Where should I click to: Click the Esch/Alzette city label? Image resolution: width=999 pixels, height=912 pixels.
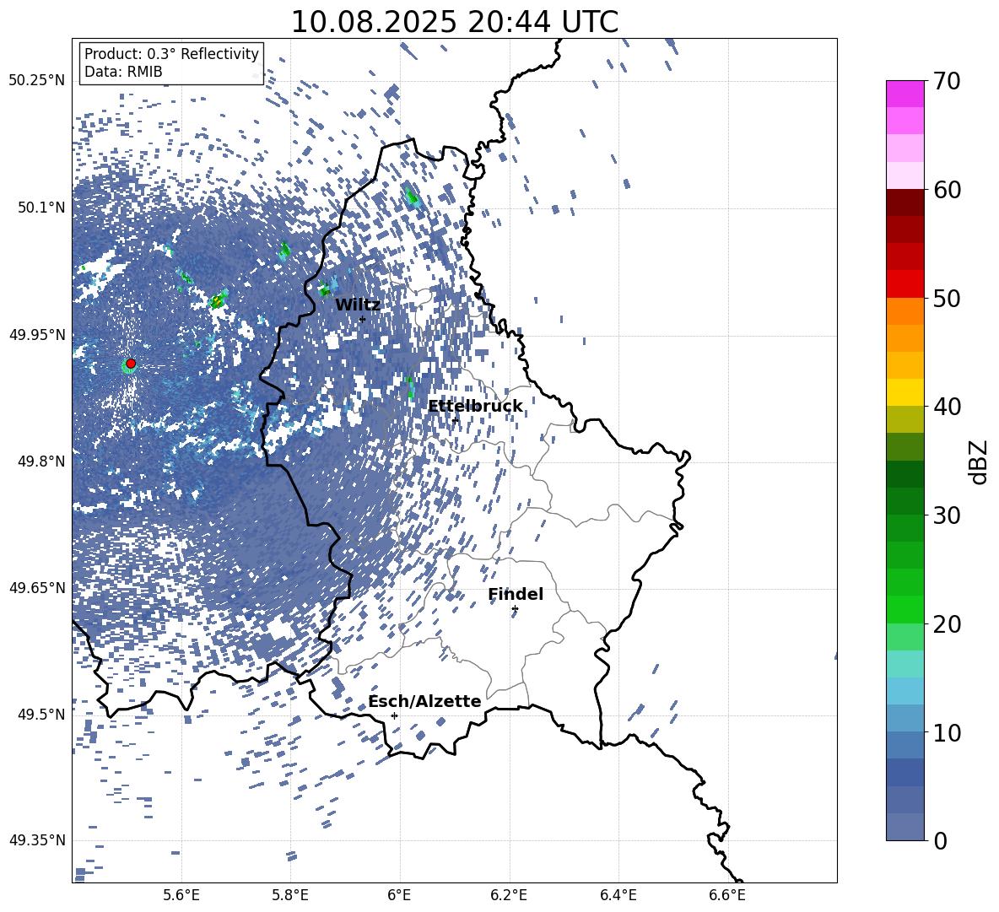pos(424,702)
